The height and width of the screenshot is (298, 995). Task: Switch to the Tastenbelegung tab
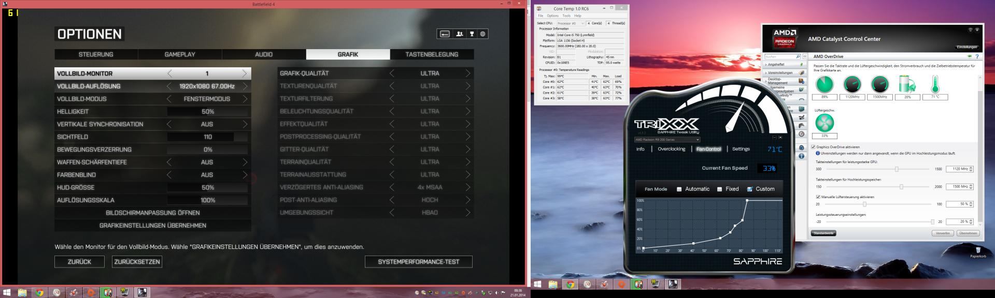(x=432, y=54)
